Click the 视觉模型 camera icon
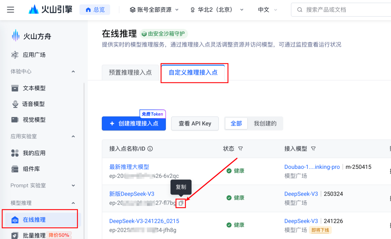 pos(15,120)
